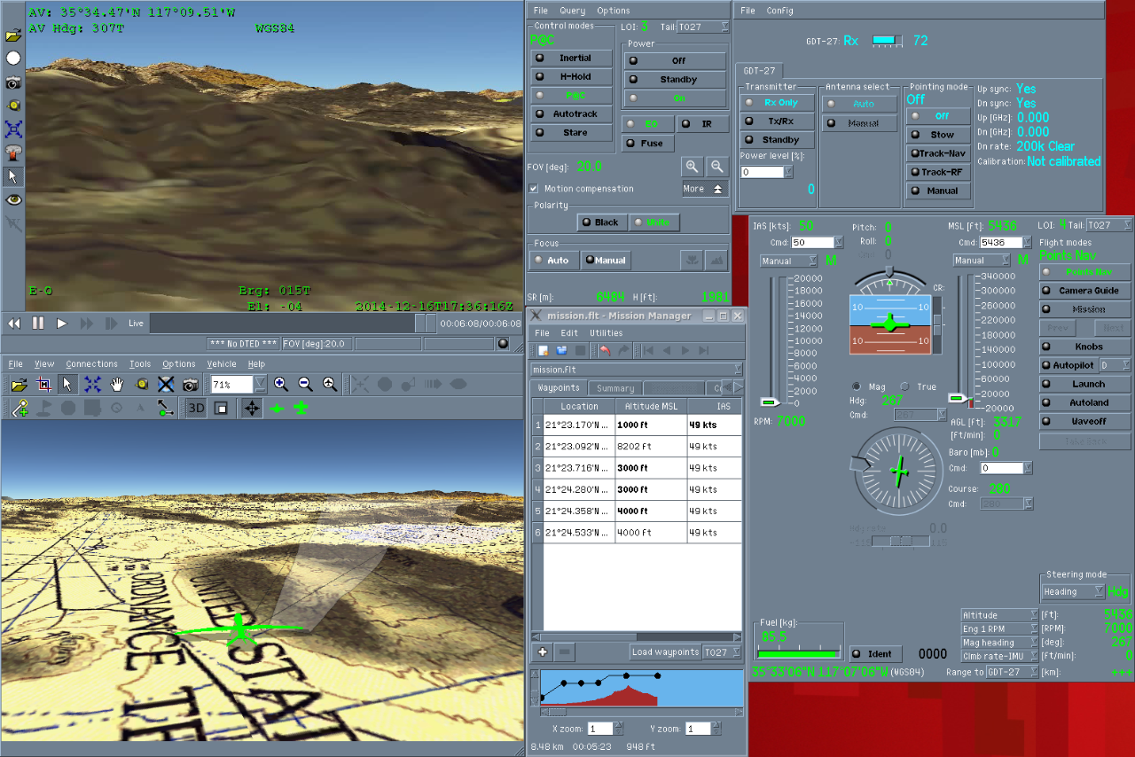Click the pan hand tool in map toolbar

[117, 385]
